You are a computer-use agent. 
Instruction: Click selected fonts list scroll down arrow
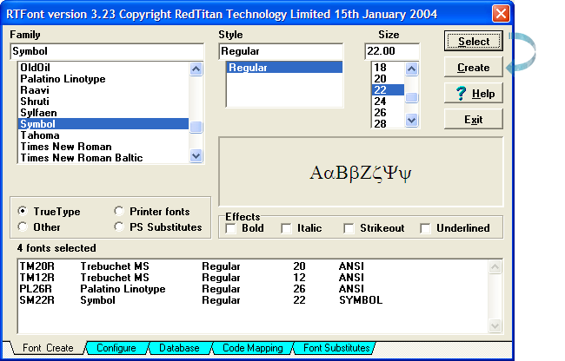[x=495, y=325]
